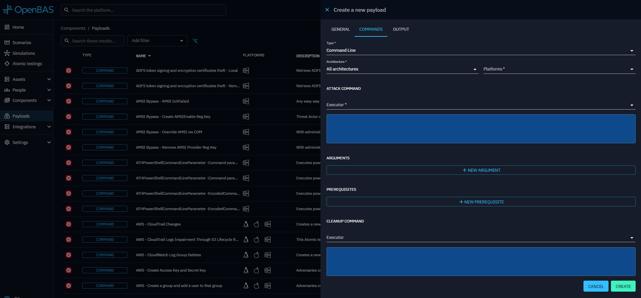Expand the Settings menu chevron
Image resolution: width=641 pixels, height=298 pixels.
tap(49, 143)
